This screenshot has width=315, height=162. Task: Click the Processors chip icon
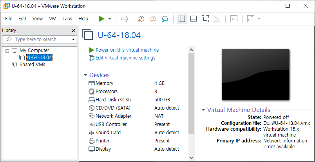pyautogui.click(x=92, y=92)
